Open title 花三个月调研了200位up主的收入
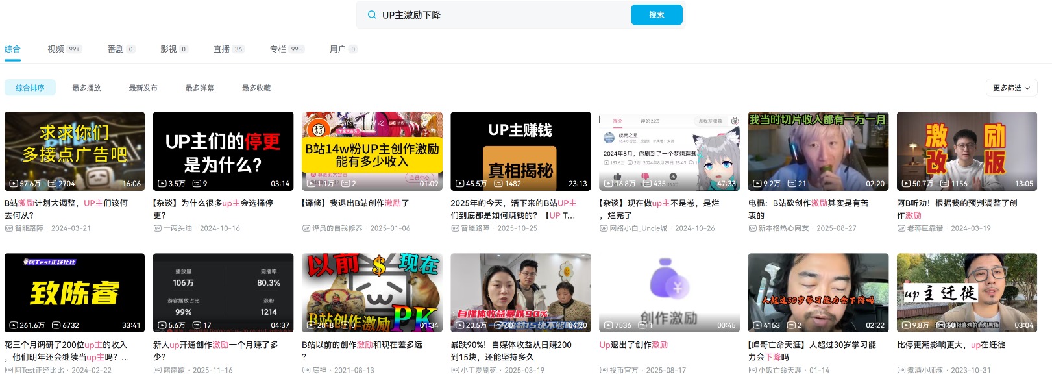This screenshot has height=381, width=1052. [67, 351]
